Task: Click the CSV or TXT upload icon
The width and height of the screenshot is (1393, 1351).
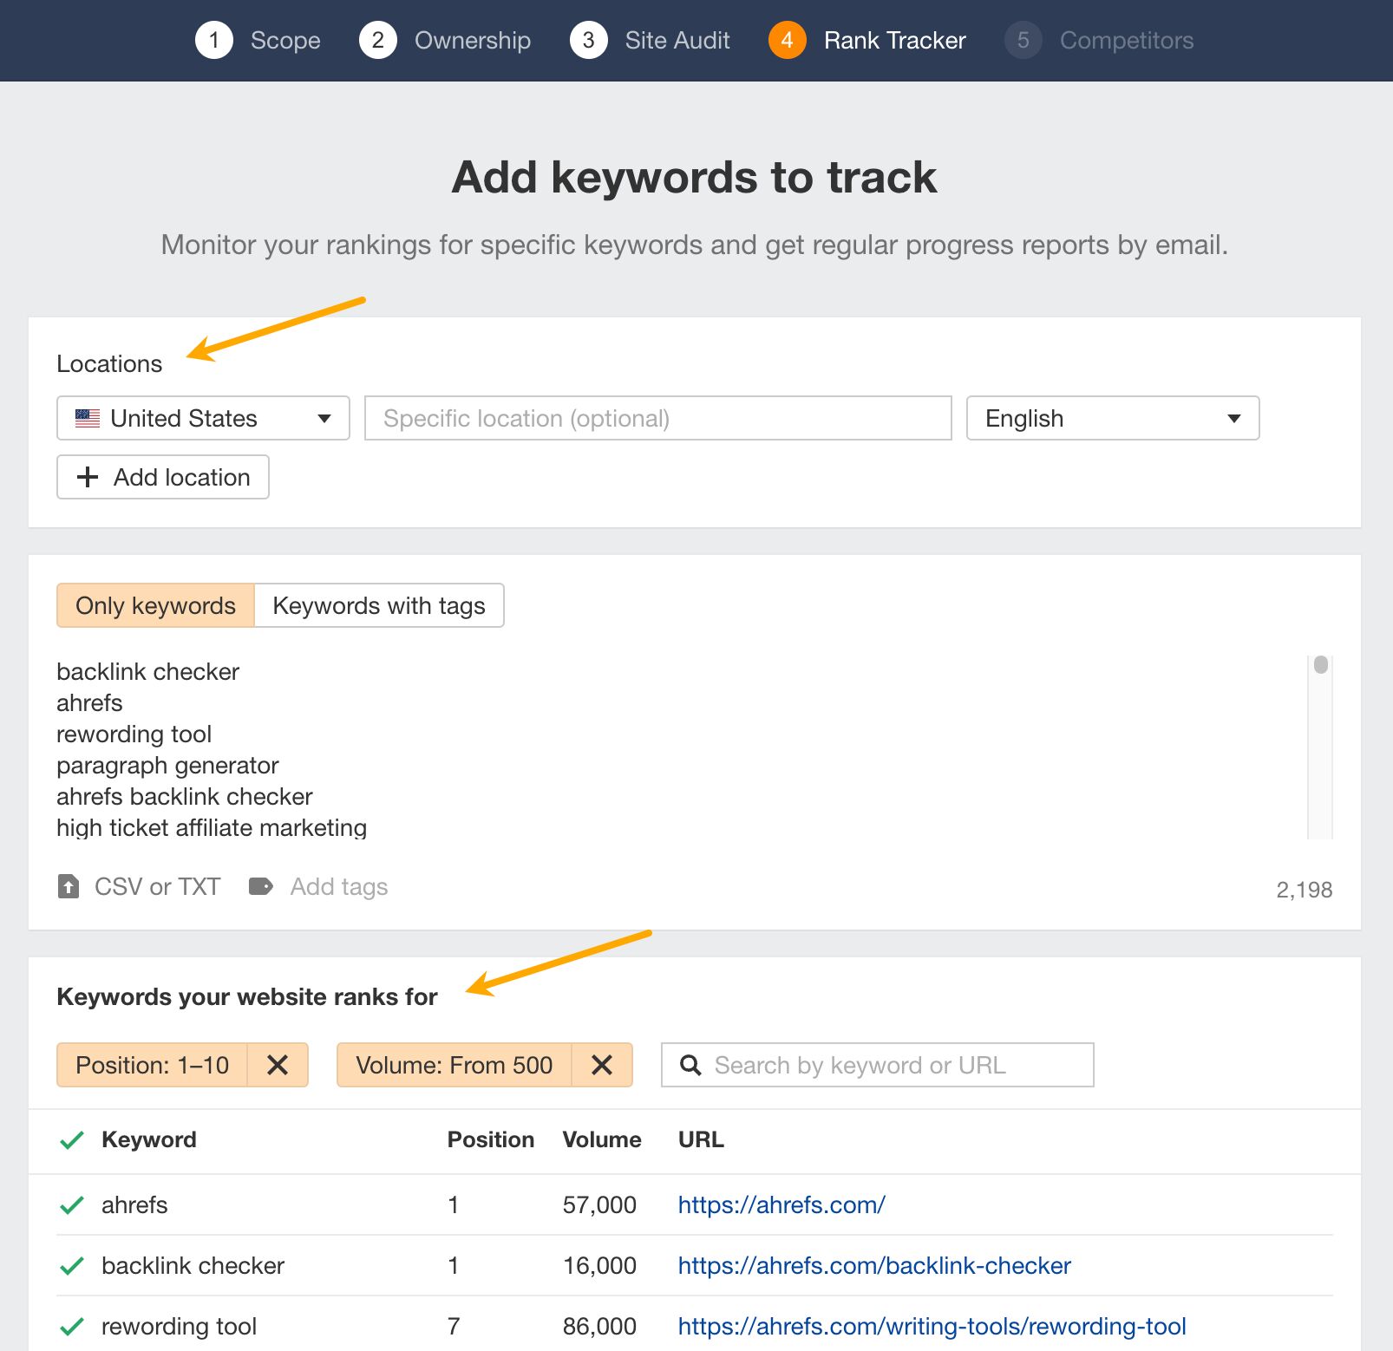Action: coord(69,885)
